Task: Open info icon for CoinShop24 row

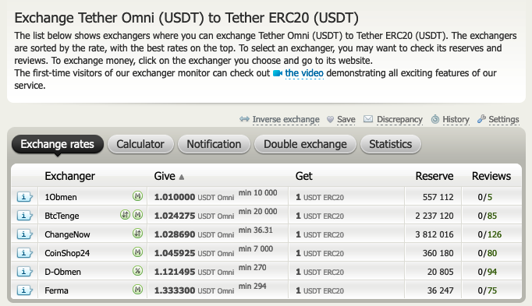Action: [x=24, y=252]
